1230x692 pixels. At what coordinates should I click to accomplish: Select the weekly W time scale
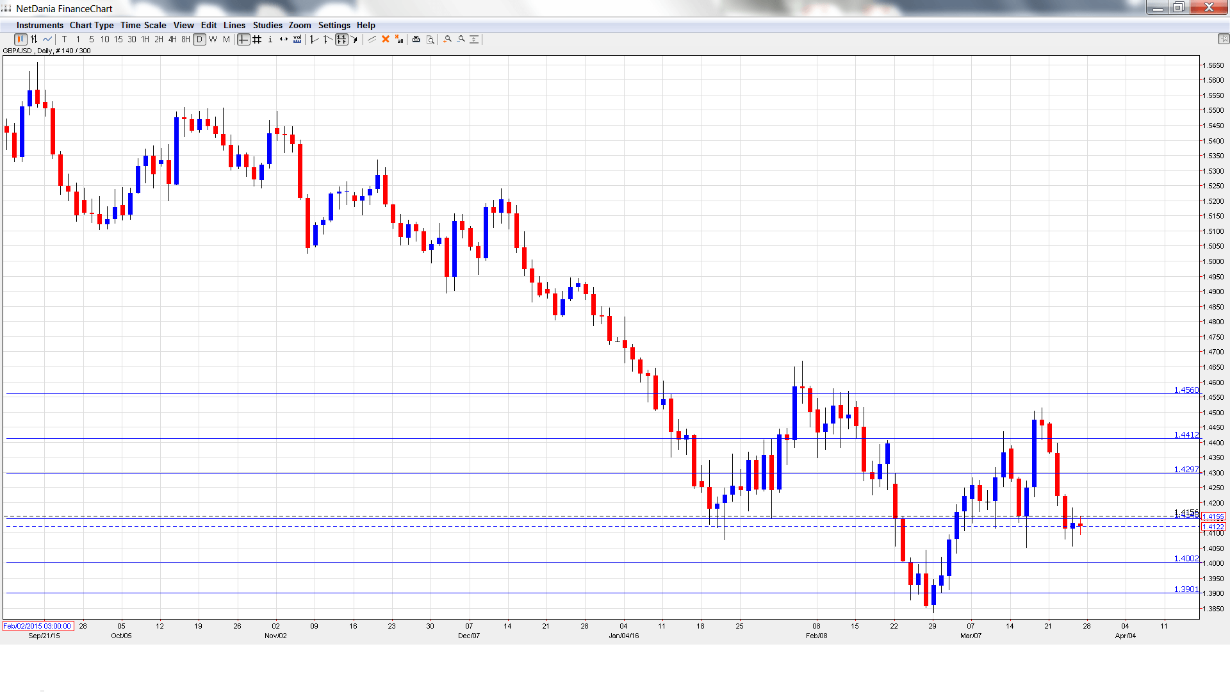213,40
